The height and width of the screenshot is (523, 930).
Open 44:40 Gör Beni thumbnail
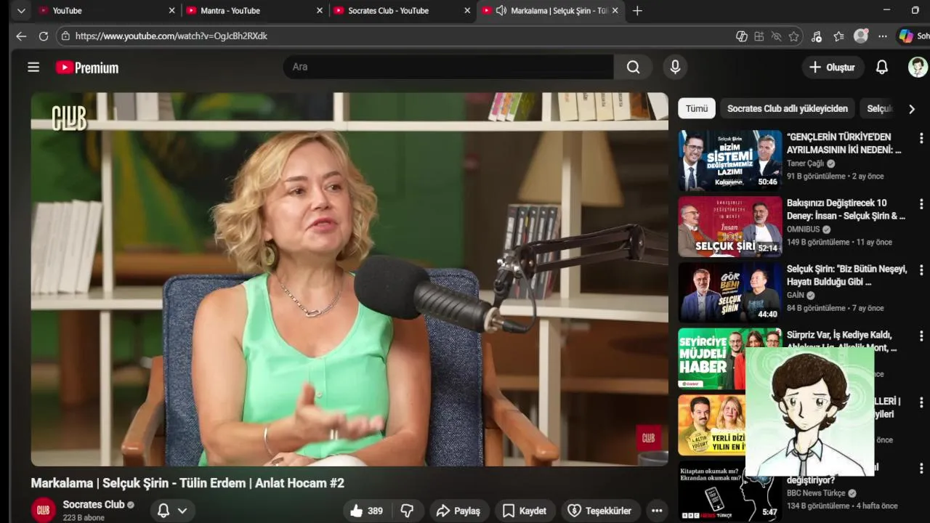(730, 292)
